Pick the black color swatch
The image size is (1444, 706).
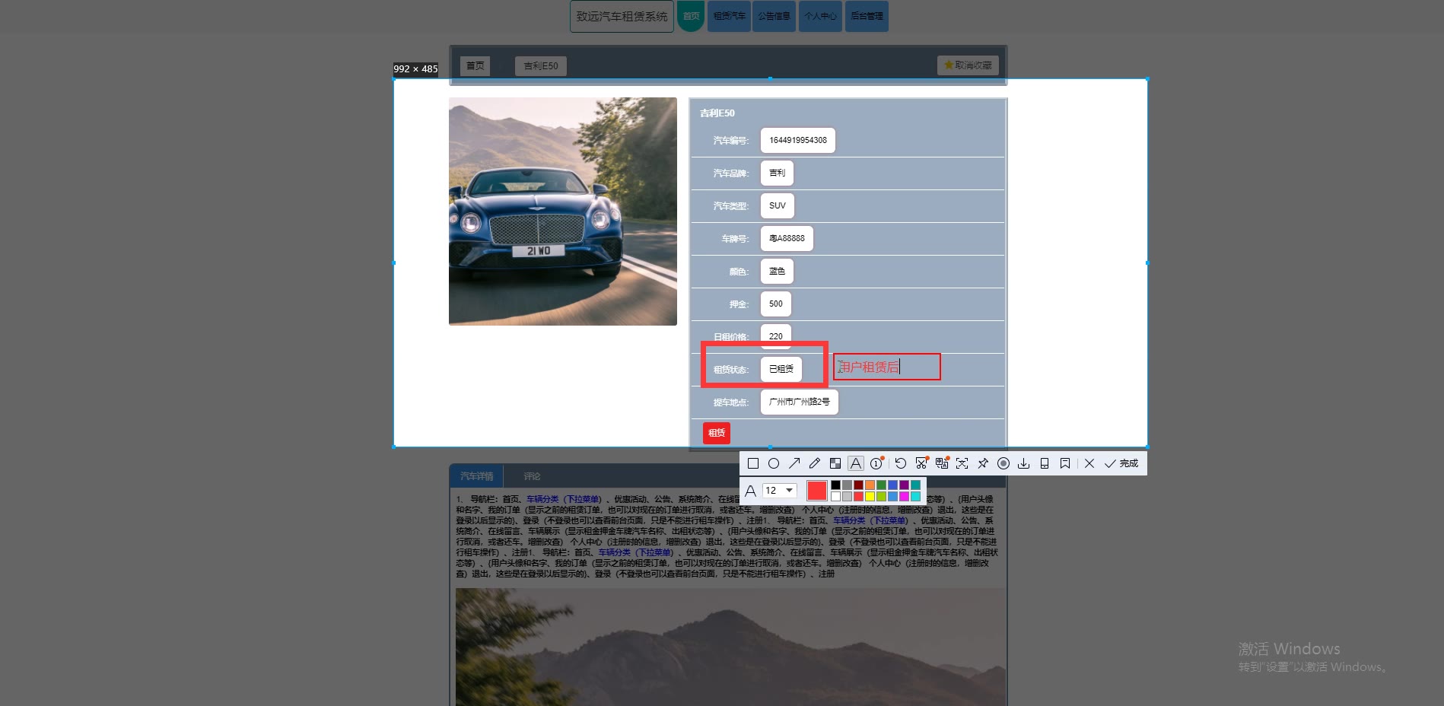(835, 485)
